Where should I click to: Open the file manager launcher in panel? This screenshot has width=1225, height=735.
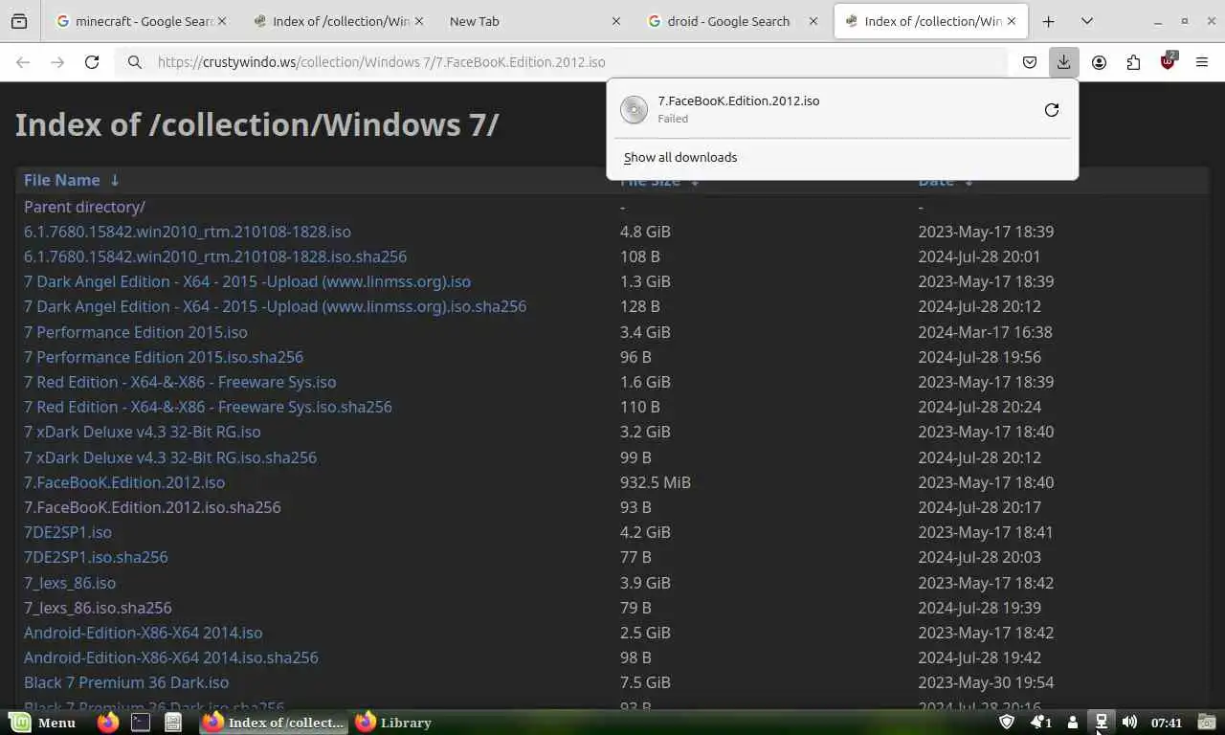173,723
